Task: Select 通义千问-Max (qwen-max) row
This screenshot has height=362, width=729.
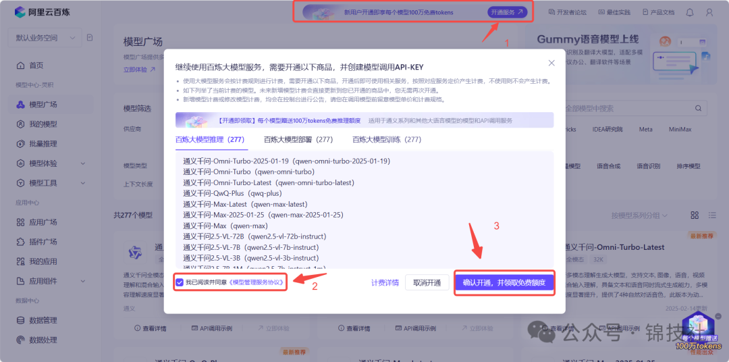Action: point(225,226)
